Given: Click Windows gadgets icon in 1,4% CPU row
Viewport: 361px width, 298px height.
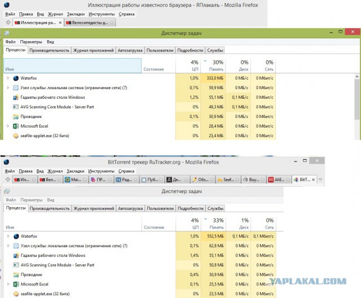Looking at the screenshot, I should click(16, 256).
